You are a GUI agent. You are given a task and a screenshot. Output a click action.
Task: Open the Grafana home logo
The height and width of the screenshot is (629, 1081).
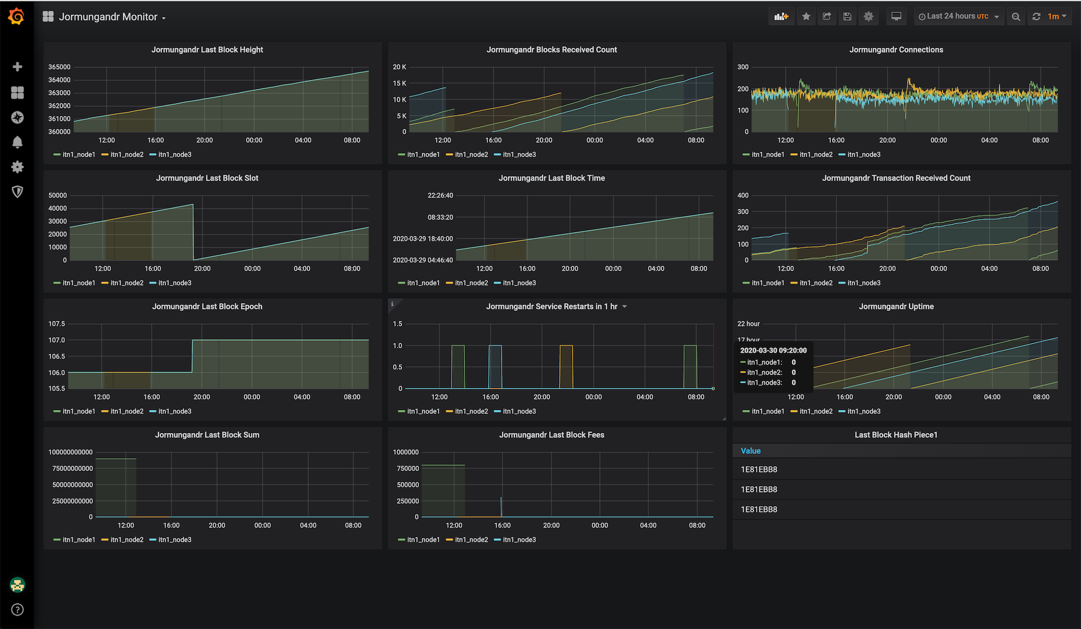(x=16, y=16)
